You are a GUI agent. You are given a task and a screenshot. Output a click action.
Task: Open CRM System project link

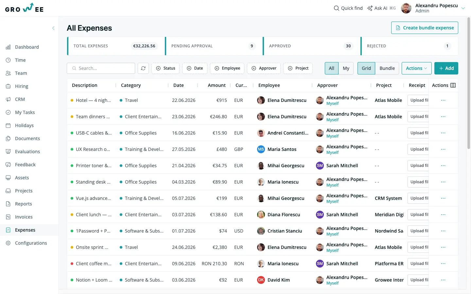coord(388,198)
